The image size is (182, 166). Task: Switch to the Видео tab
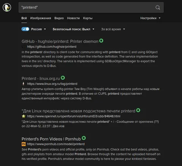(59, 18)
